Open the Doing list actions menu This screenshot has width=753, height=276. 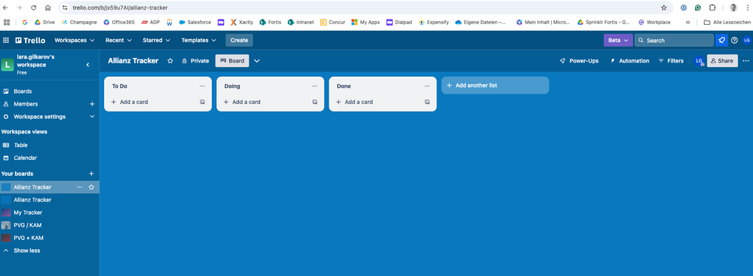314,86
